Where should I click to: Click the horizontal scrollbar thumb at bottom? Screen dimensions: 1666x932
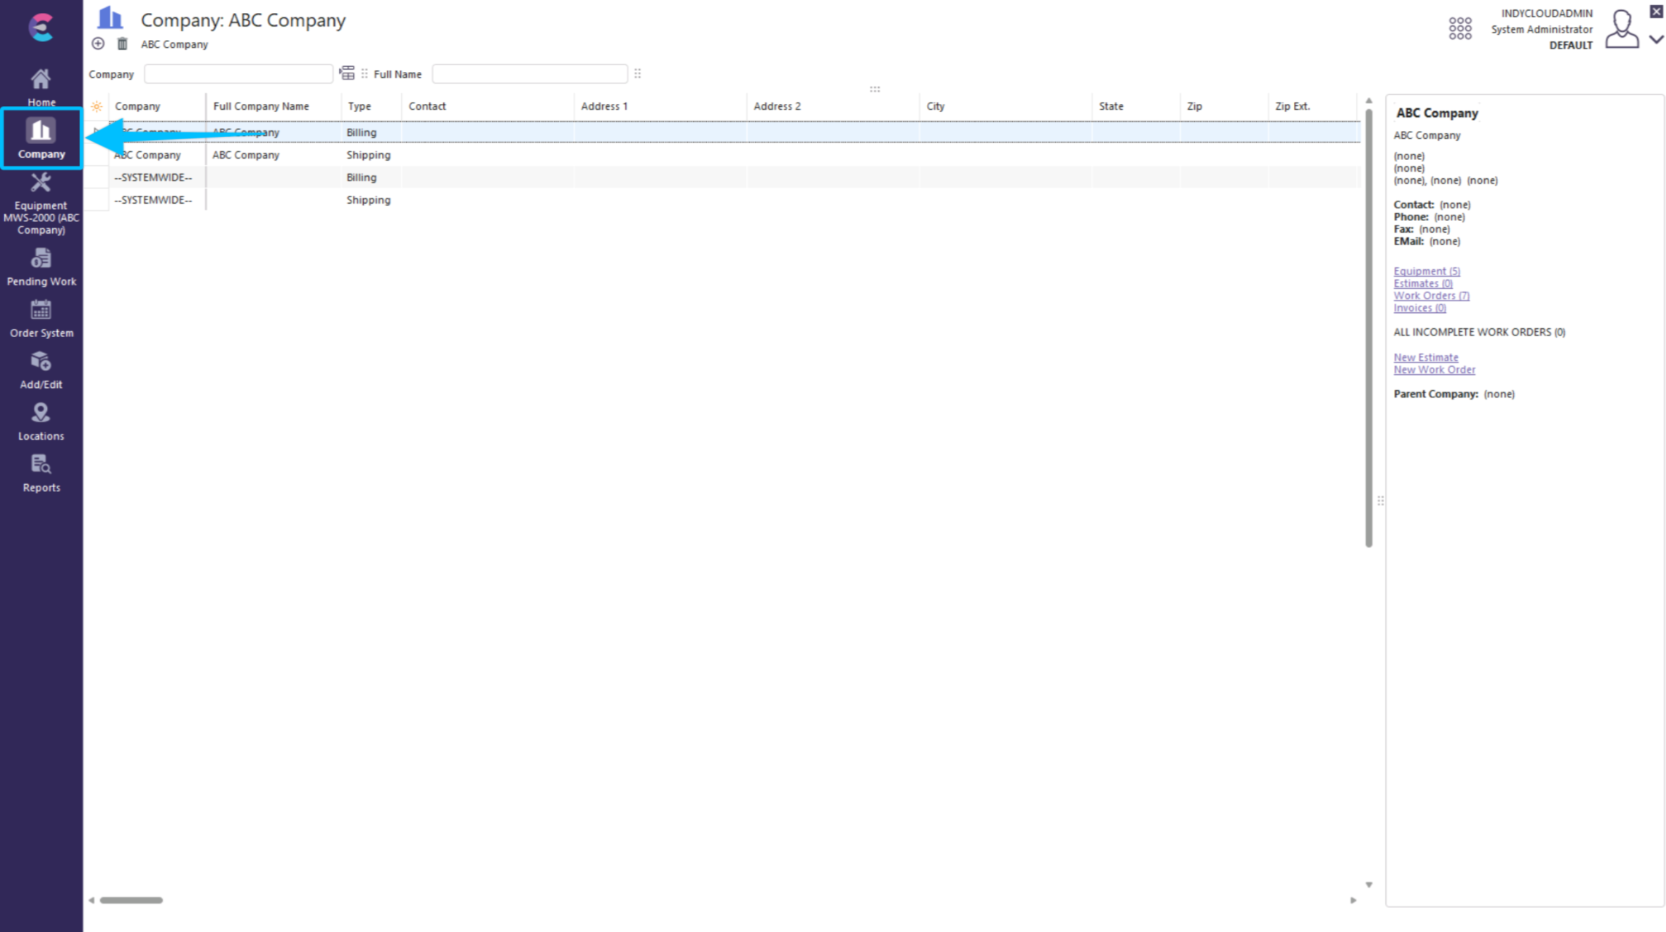click(131, 900)
